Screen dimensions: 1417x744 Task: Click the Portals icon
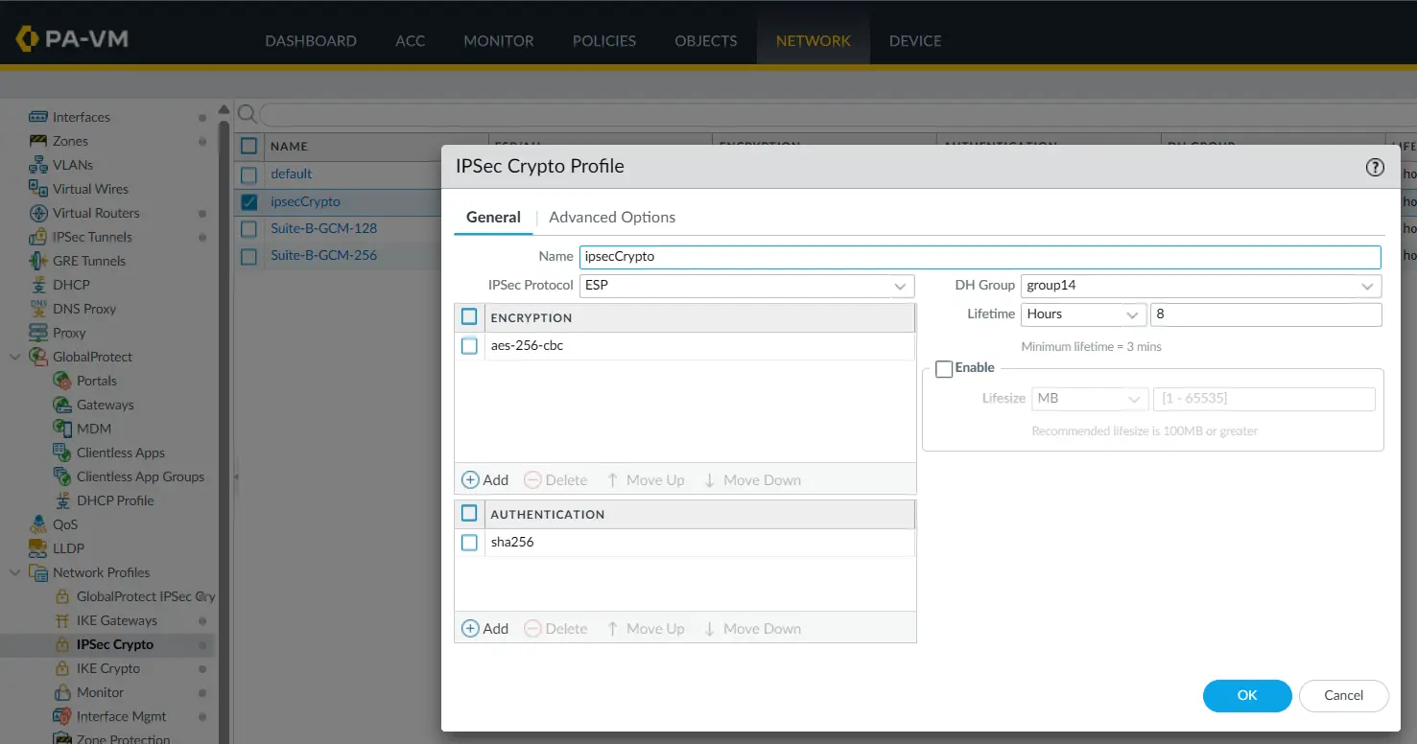tap(62, 381)
